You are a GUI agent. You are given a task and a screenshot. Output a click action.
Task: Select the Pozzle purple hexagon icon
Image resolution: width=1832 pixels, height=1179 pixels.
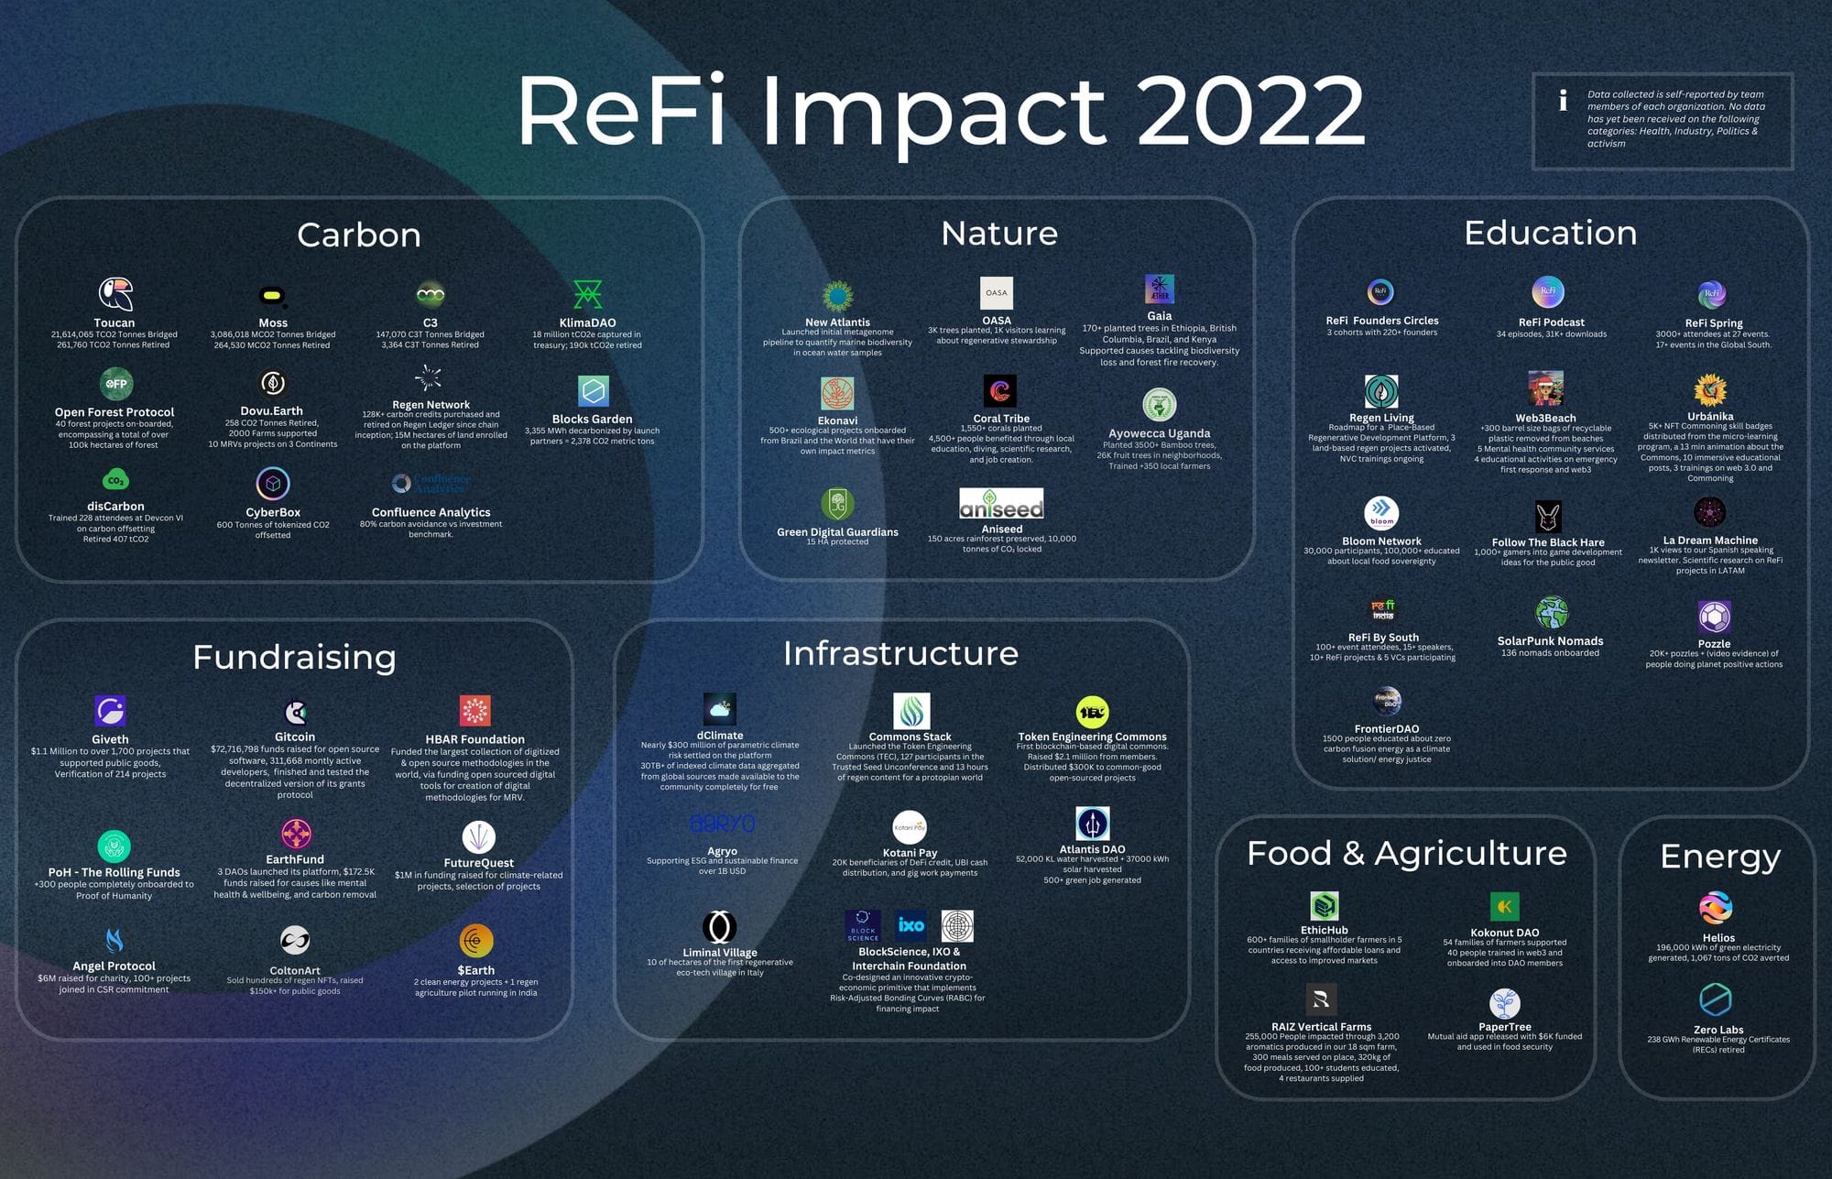tap(1714, 617)
